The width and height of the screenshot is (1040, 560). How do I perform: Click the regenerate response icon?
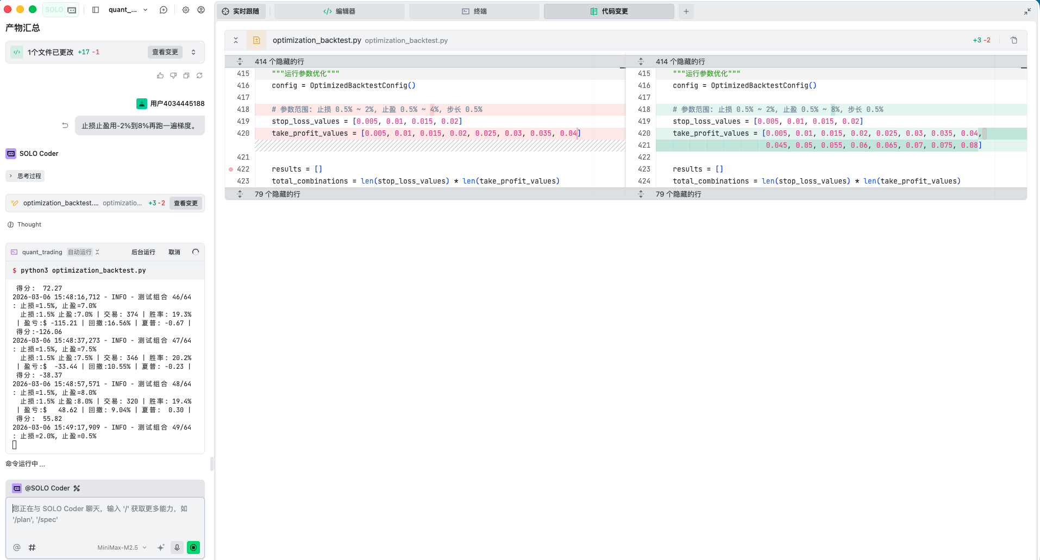(x=199, y=75)
